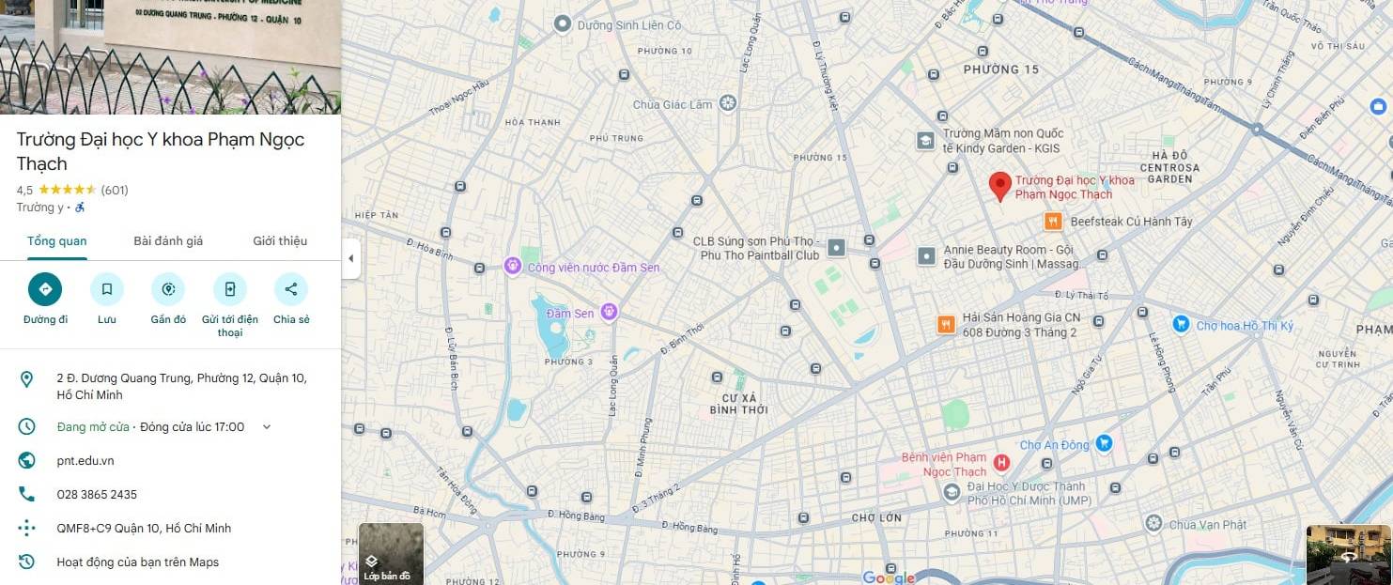Click Kindy Garden KGIS school marker

(x=925, y=141)
